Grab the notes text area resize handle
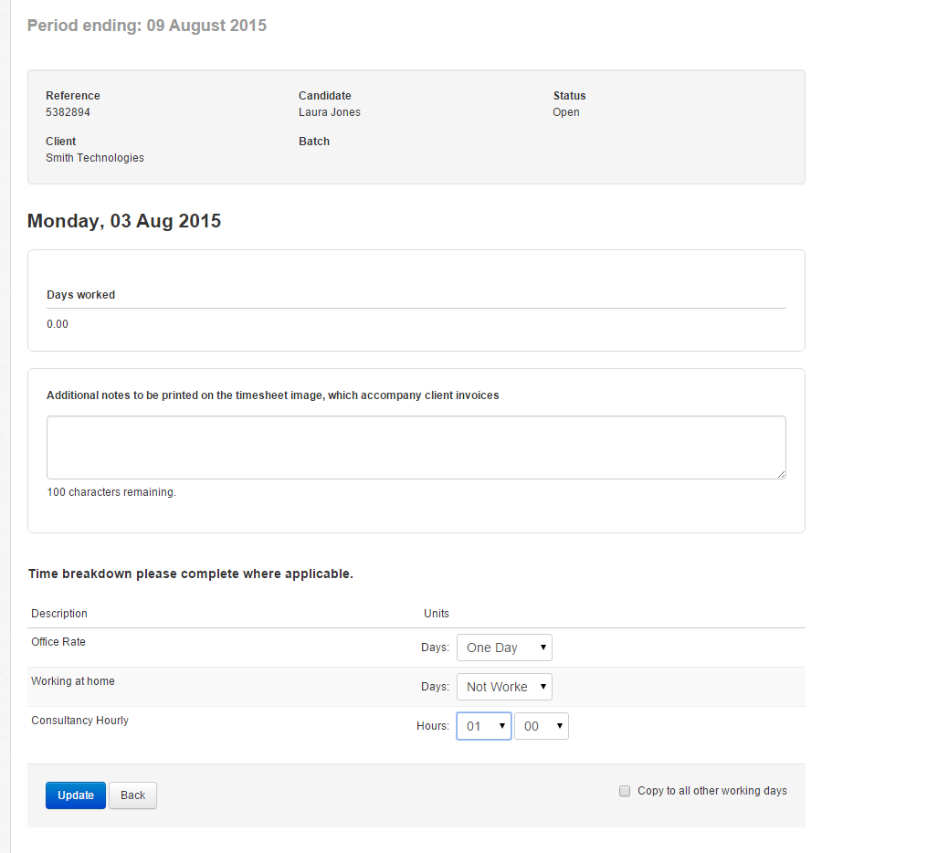 coord(782,474)
